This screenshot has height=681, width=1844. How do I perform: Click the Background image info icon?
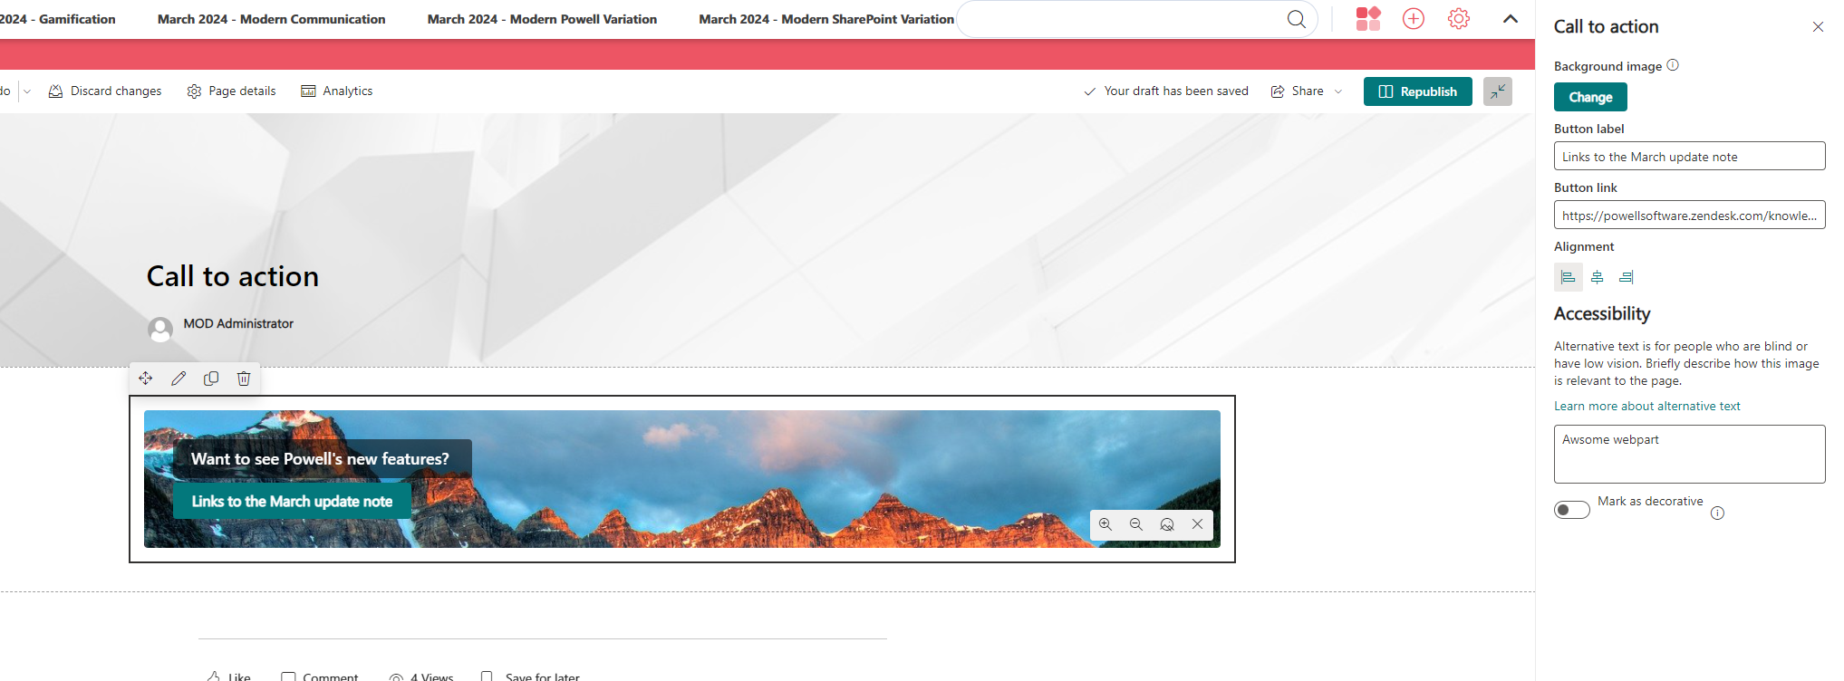tap(1673, 65)
